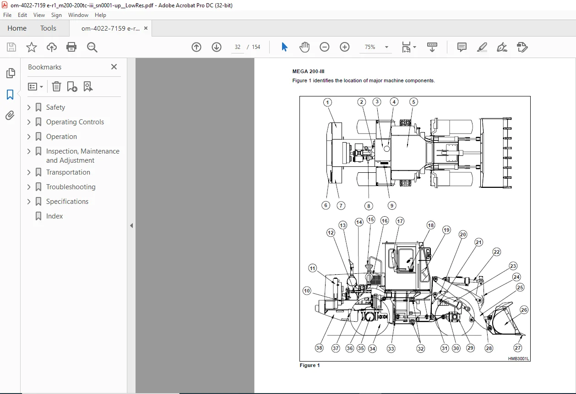
Task: Click the Save file icon
Action: (11, 47)
